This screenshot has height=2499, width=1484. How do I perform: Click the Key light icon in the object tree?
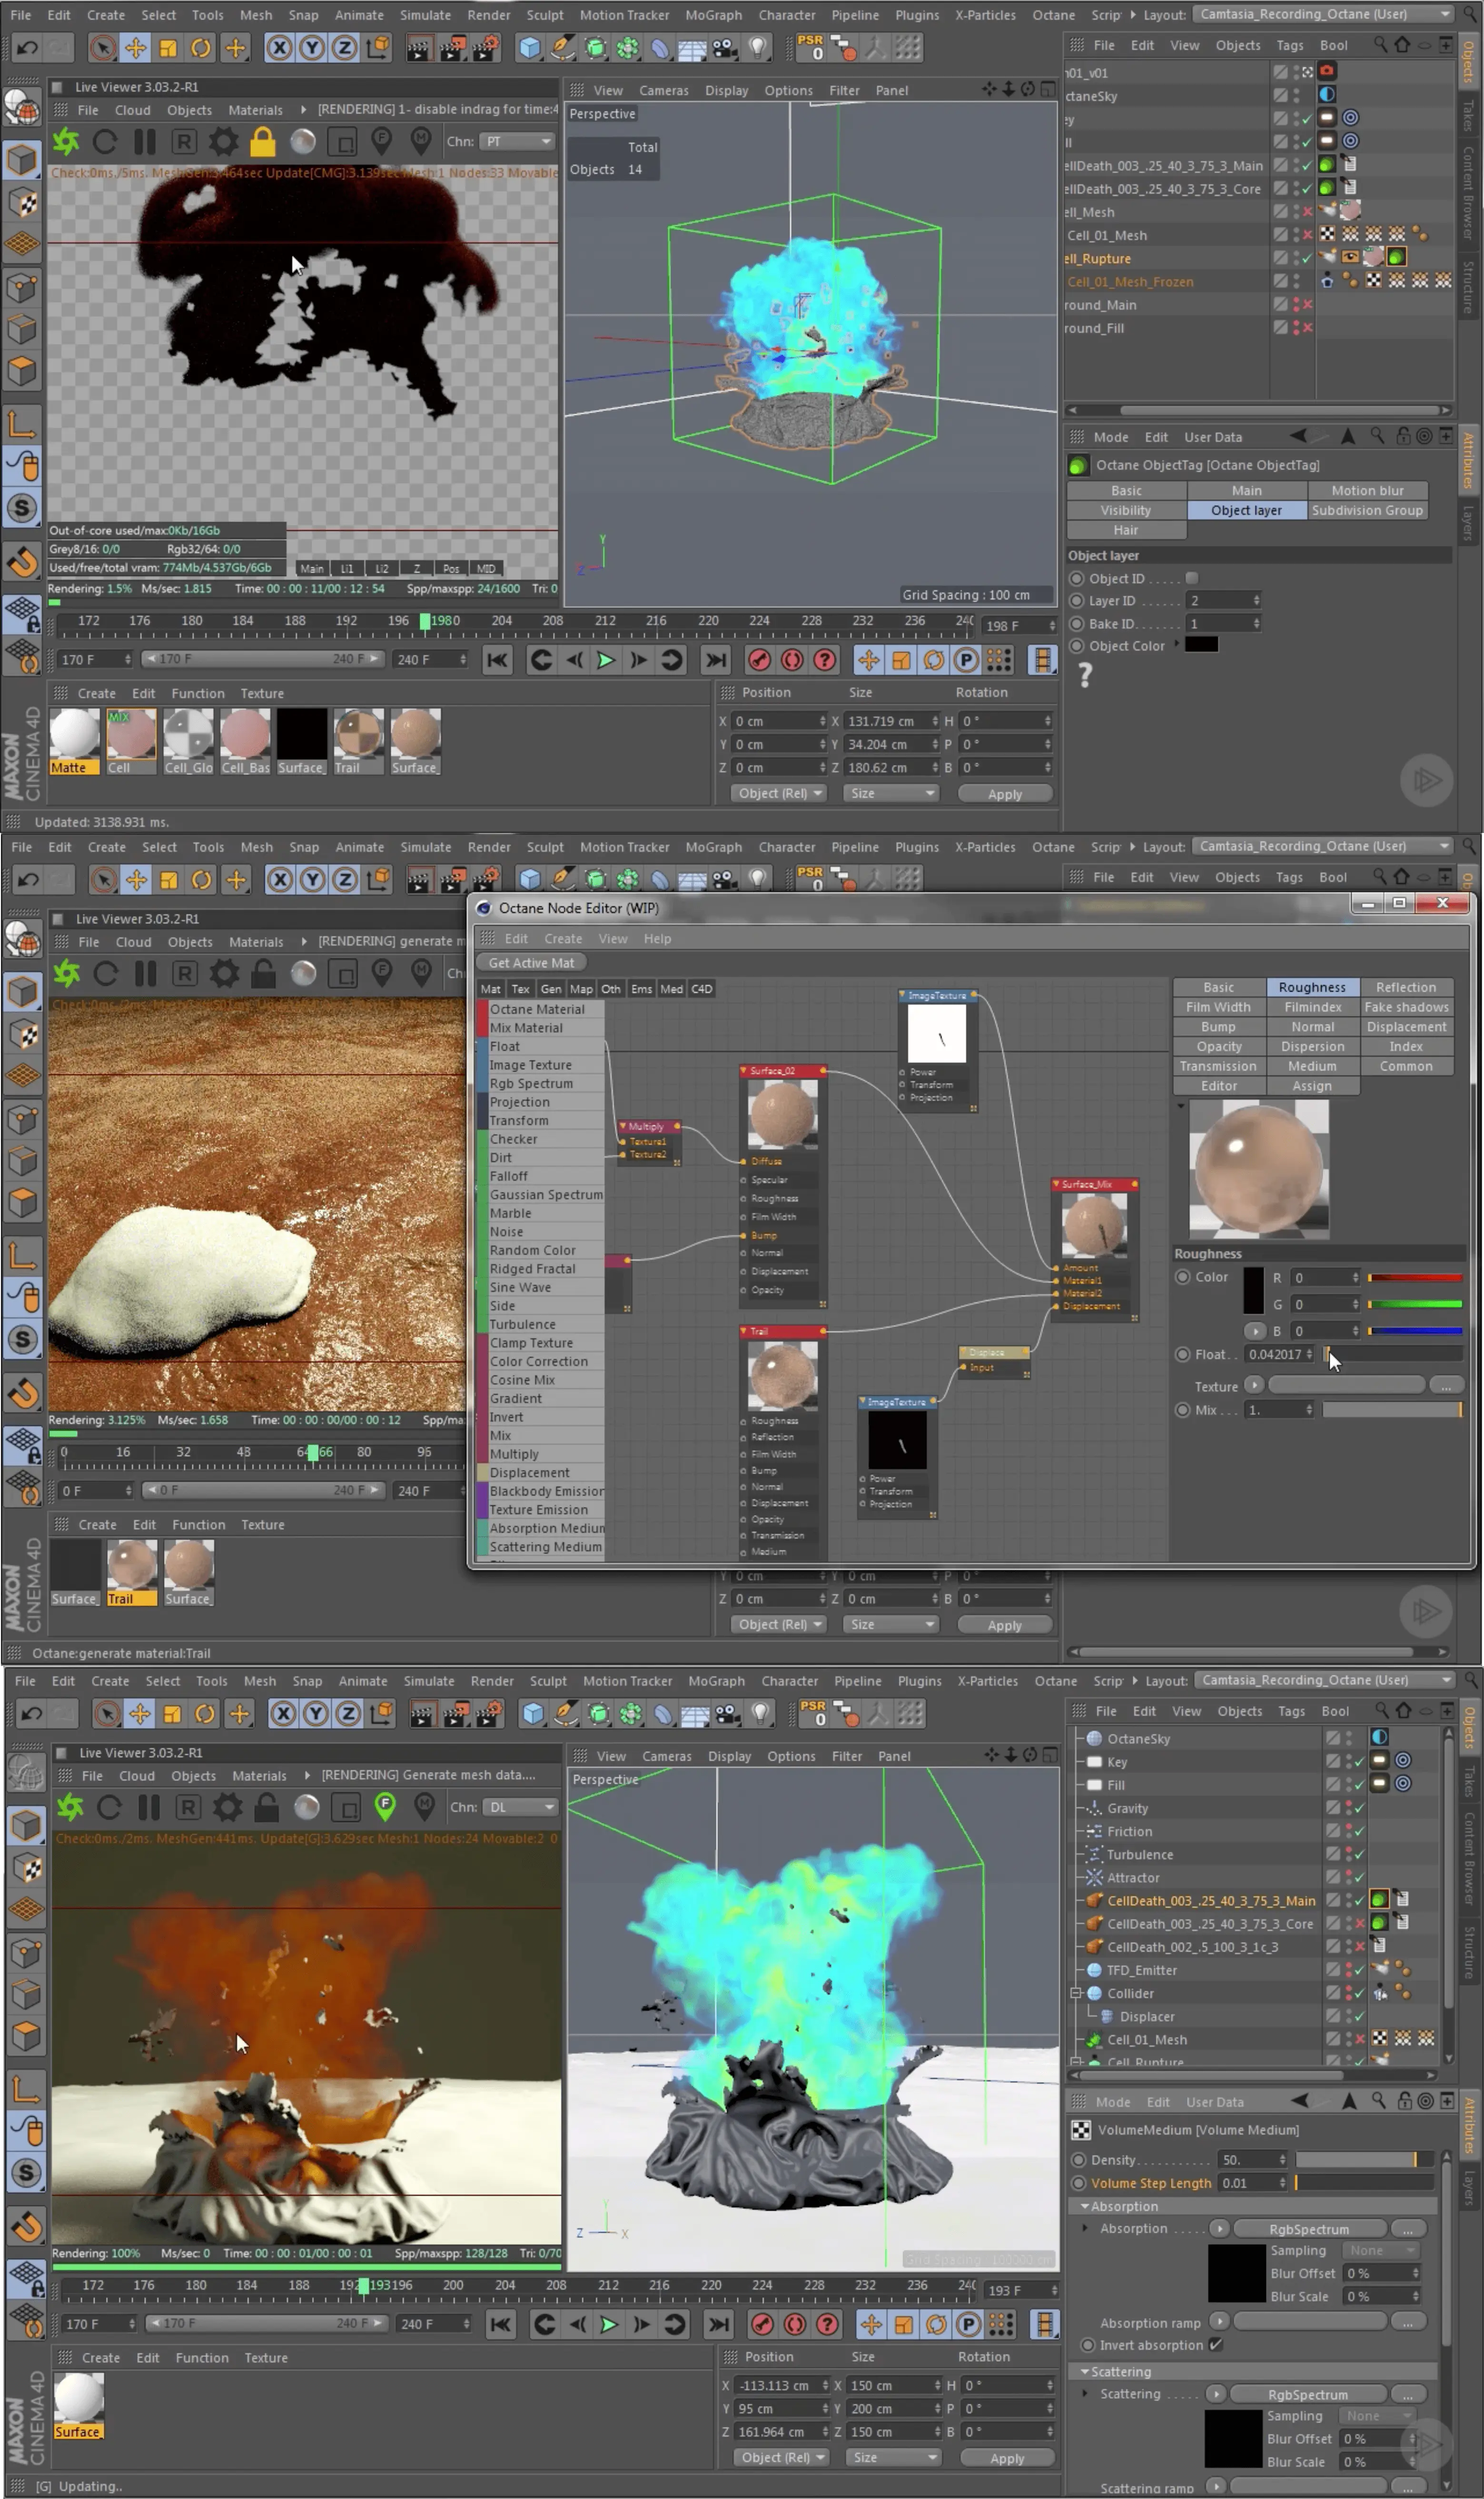(1094, 1762)
